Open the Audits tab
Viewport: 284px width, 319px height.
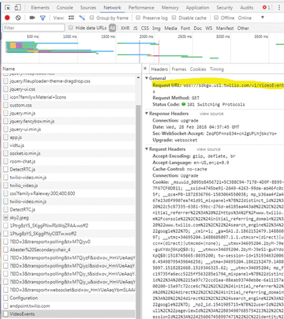pos(246,8)
